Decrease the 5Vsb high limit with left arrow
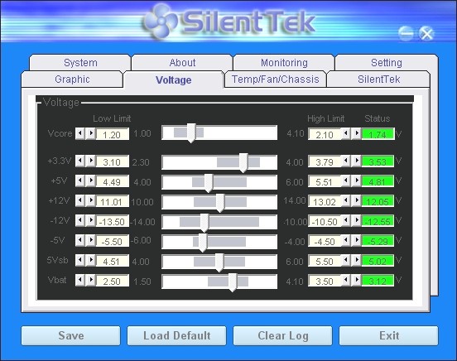 [346, 260]
